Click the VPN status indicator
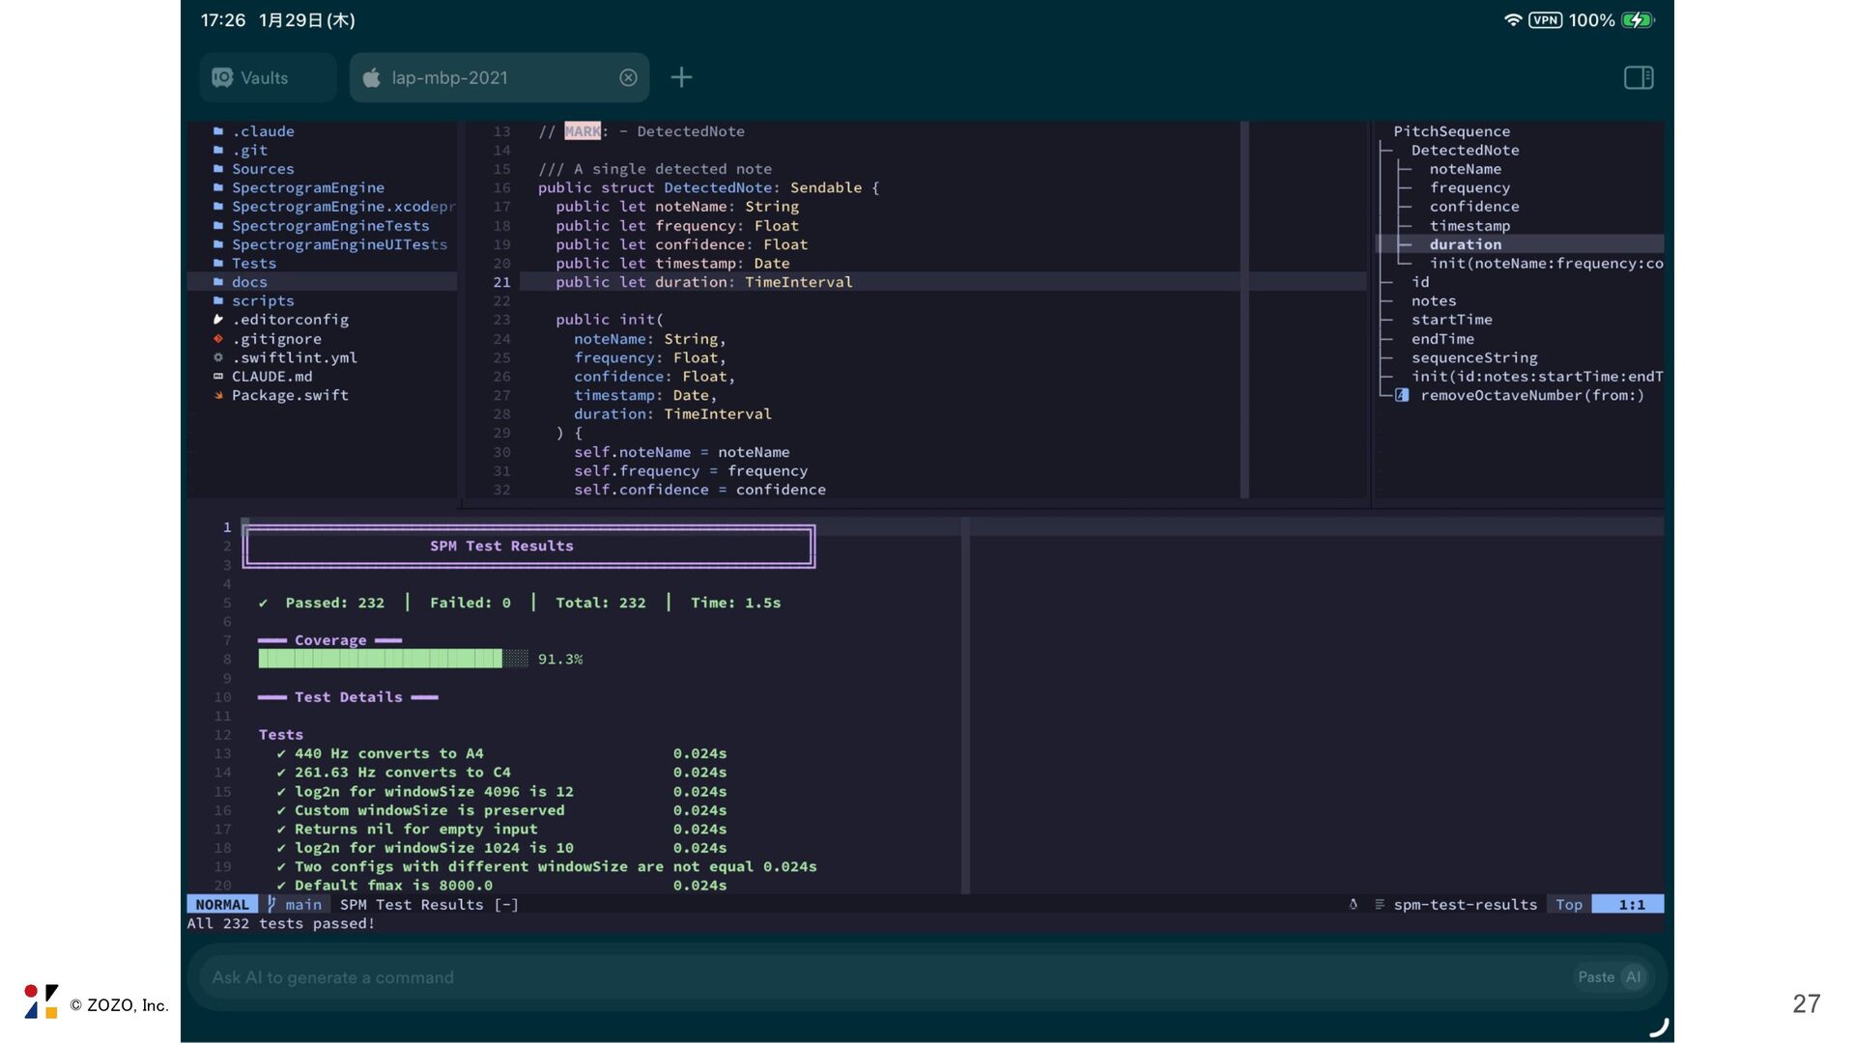The image size is (1855, 1043). (x=1545, y=20)
